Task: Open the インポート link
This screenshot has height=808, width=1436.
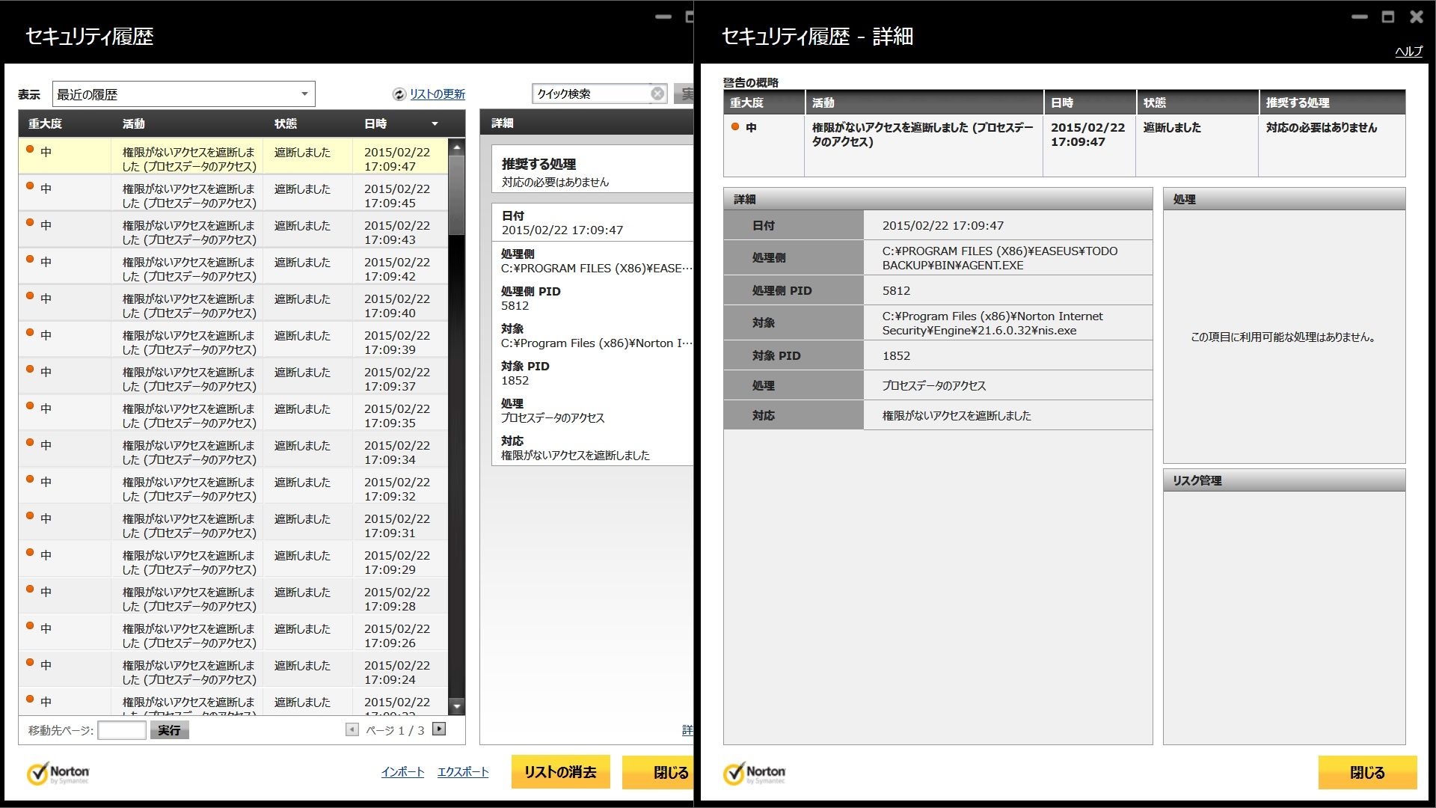Action: [x=402, y=772]
